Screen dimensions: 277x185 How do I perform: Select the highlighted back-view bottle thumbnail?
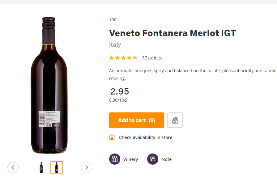click(x=57, y=167)
